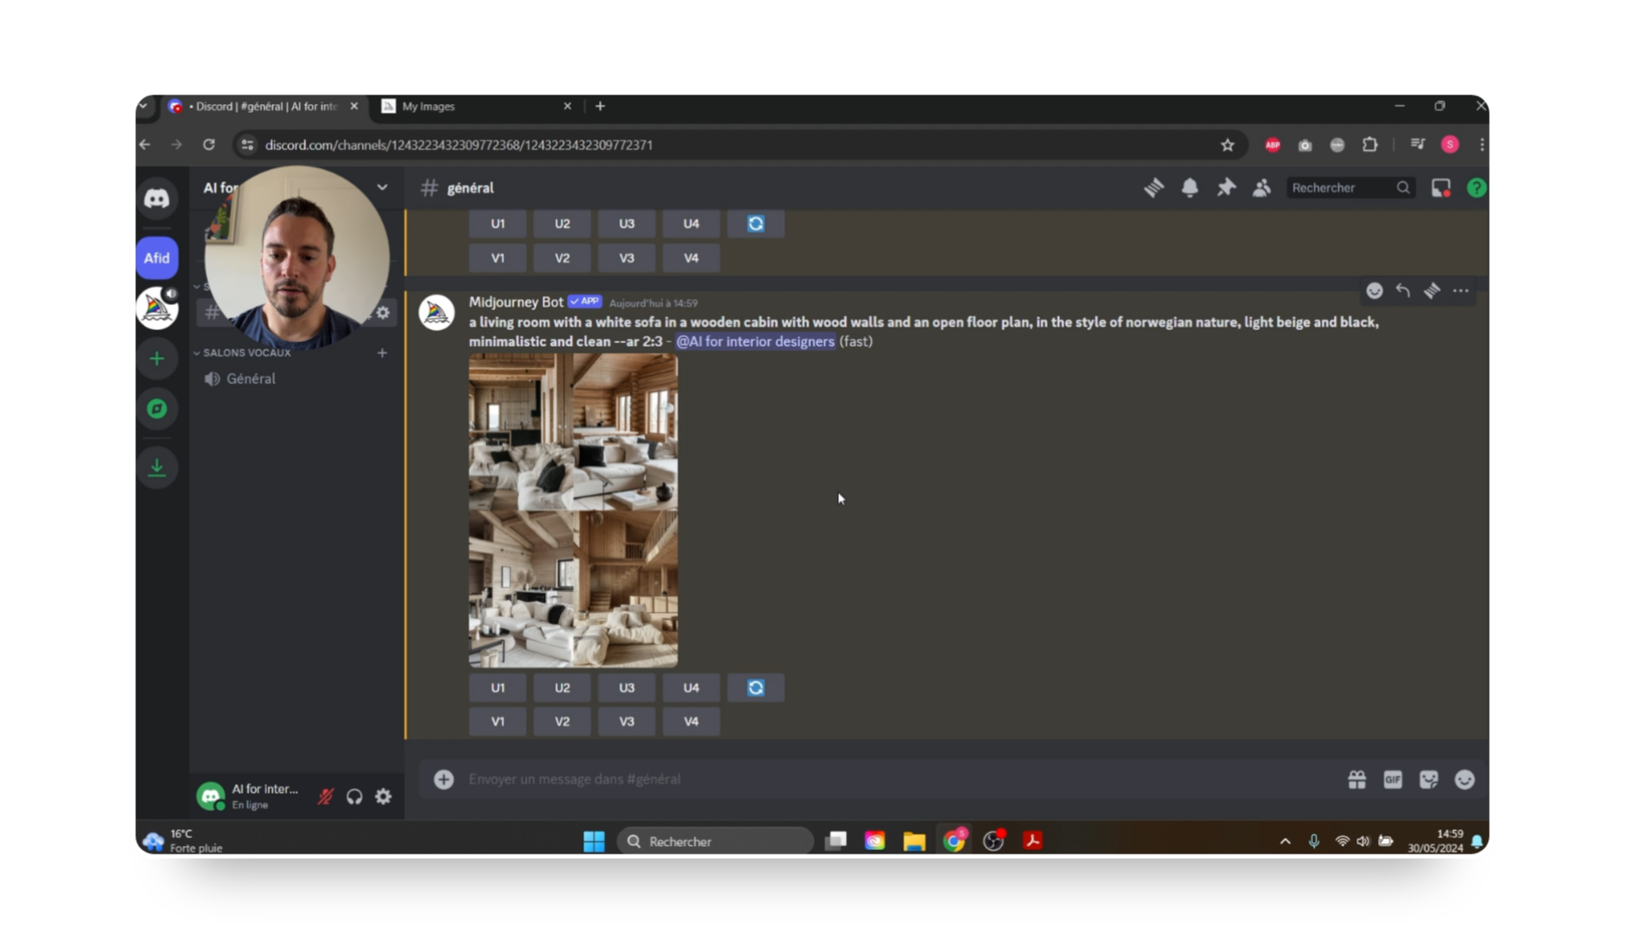
Task: Toggle the member list icon
Action: coord(1261,188)
